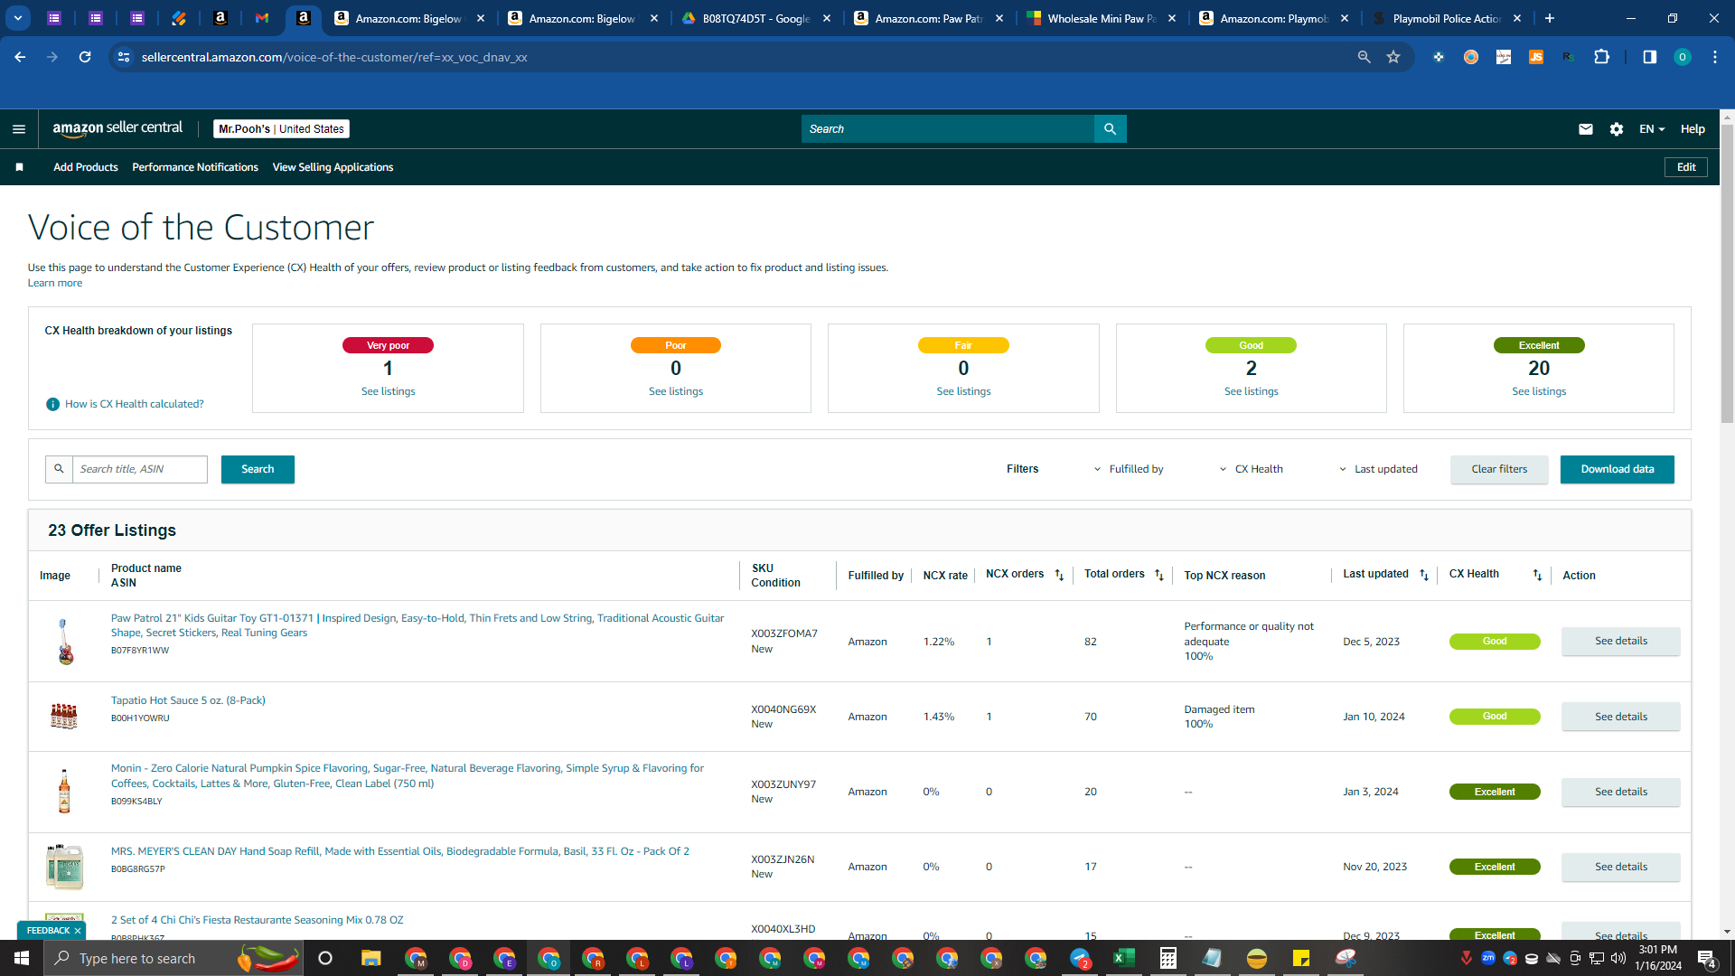See listings under Fair CX Health
Image resolution: width=1735 pixels, height=976 pixels.
(963, 391)
